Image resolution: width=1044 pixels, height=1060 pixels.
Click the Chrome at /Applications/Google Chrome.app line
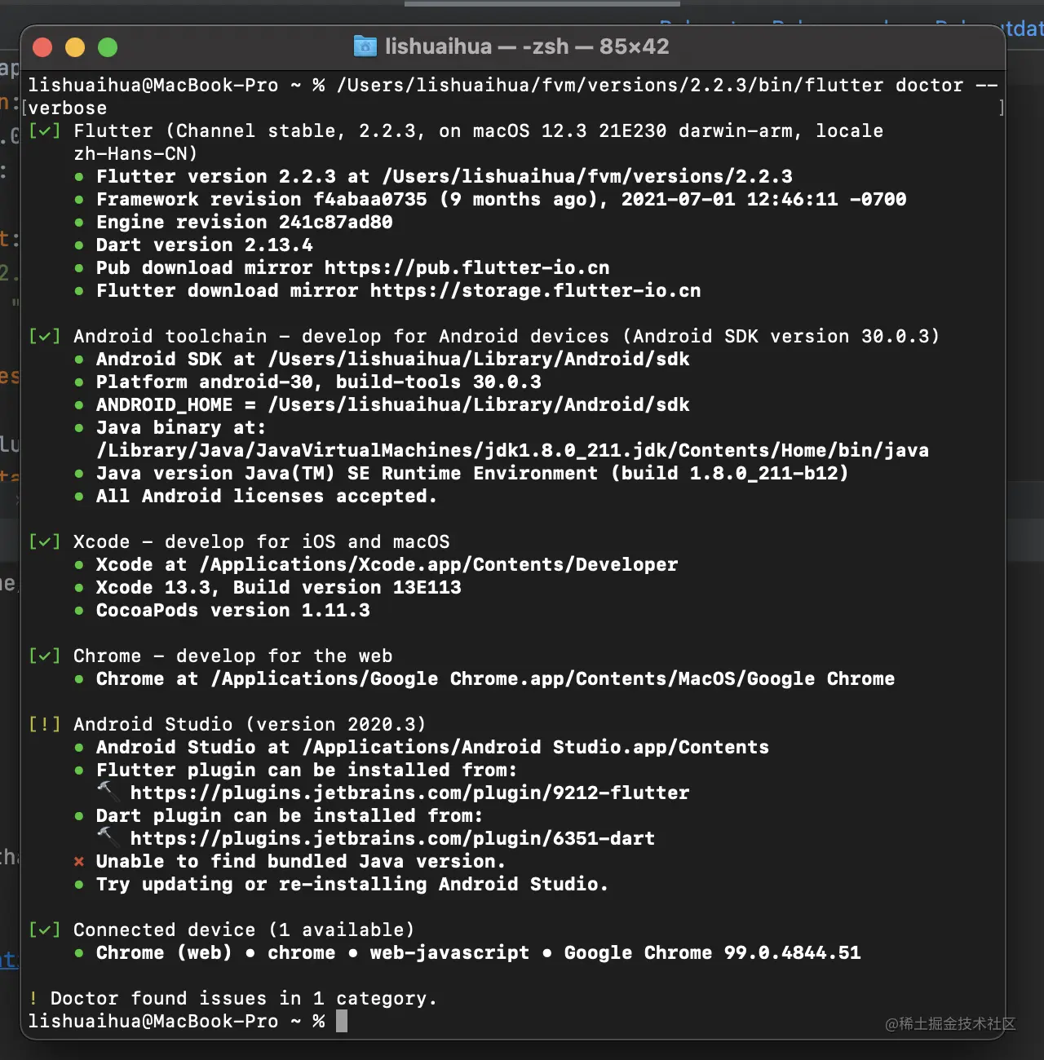[x=495, y=679]
